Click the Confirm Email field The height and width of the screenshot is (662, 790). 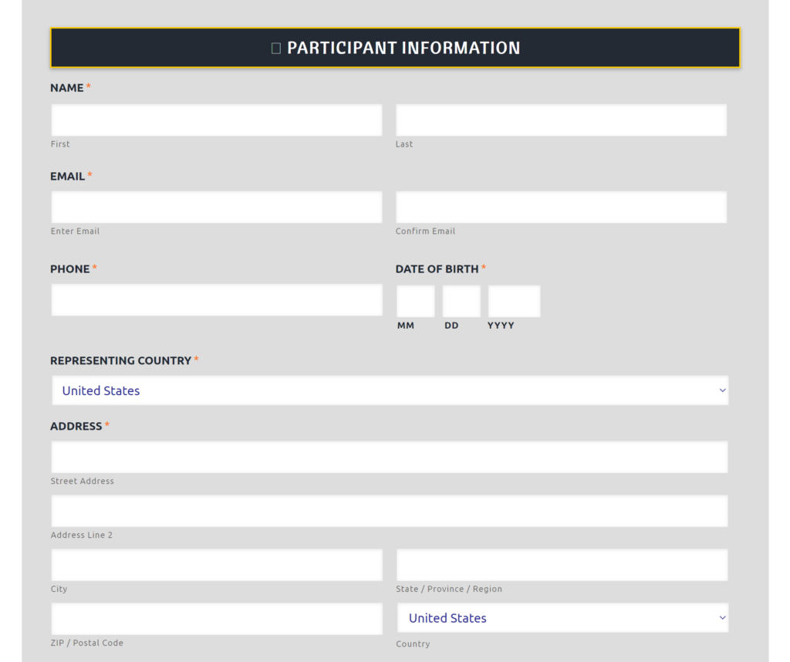click(562, 207)
